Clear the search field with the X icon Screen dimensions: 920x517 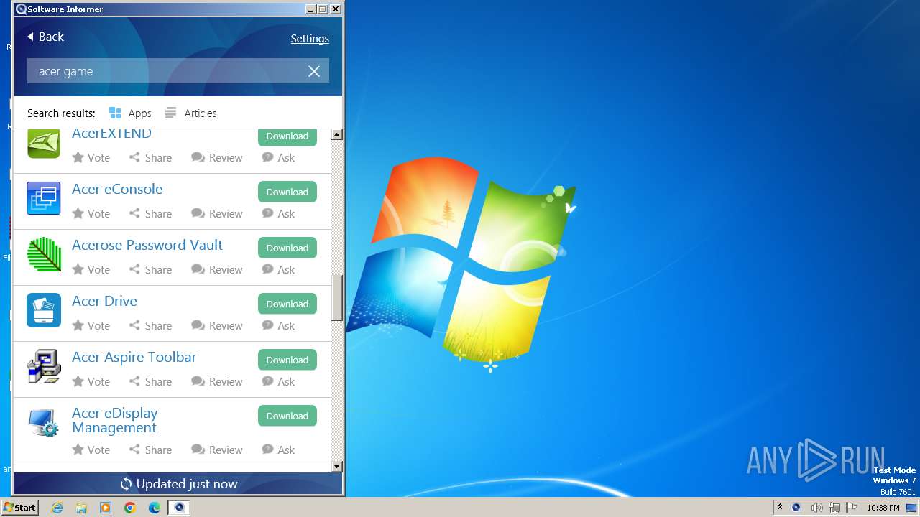point(314,71)
